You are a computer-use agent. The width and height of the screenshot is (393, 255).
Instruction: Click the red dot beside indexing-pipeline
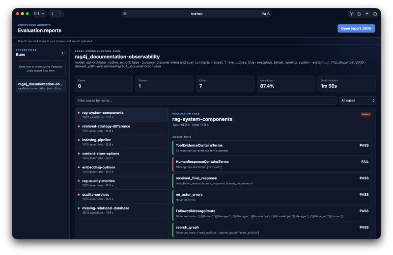tap(79, 140)
